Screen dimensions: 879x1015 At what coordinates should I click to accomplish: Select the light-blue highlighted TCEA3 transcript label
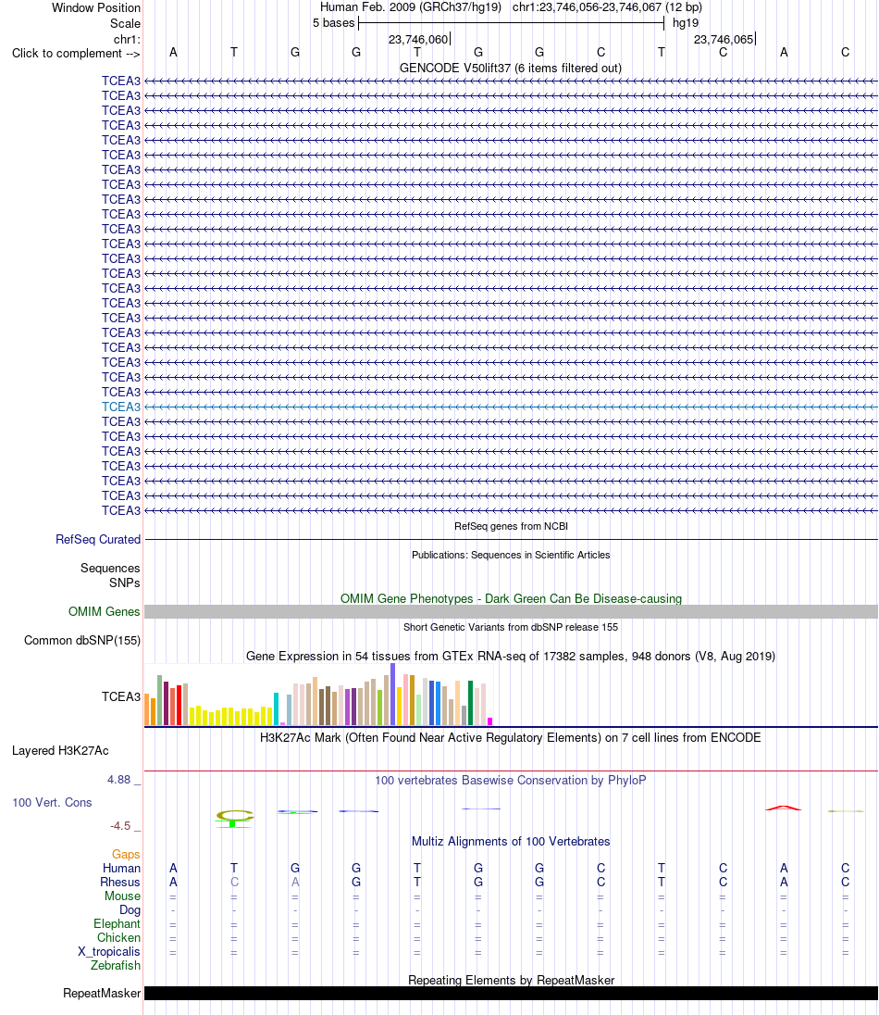click(x=121, y=407)
